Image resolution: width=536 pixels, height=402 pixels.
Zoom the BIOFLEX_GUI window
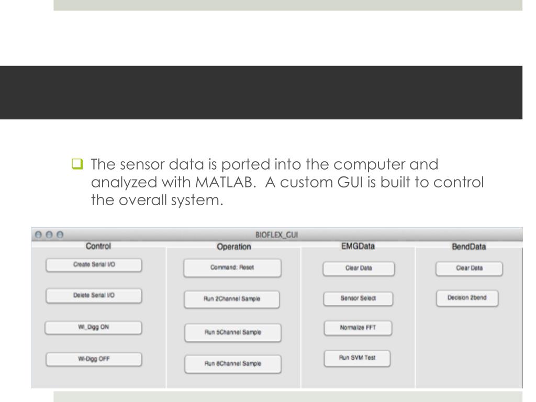point(60,234)
